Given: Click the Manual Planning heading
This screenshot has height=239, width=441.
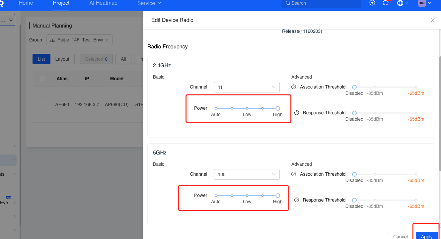Looking at the screenshot, I should 52,26.
